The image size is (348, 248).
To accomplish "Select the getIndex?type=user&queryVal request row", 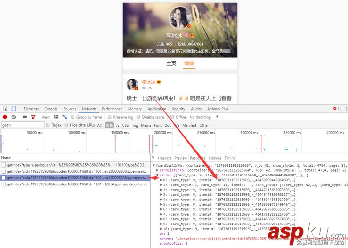I will 75,165.
